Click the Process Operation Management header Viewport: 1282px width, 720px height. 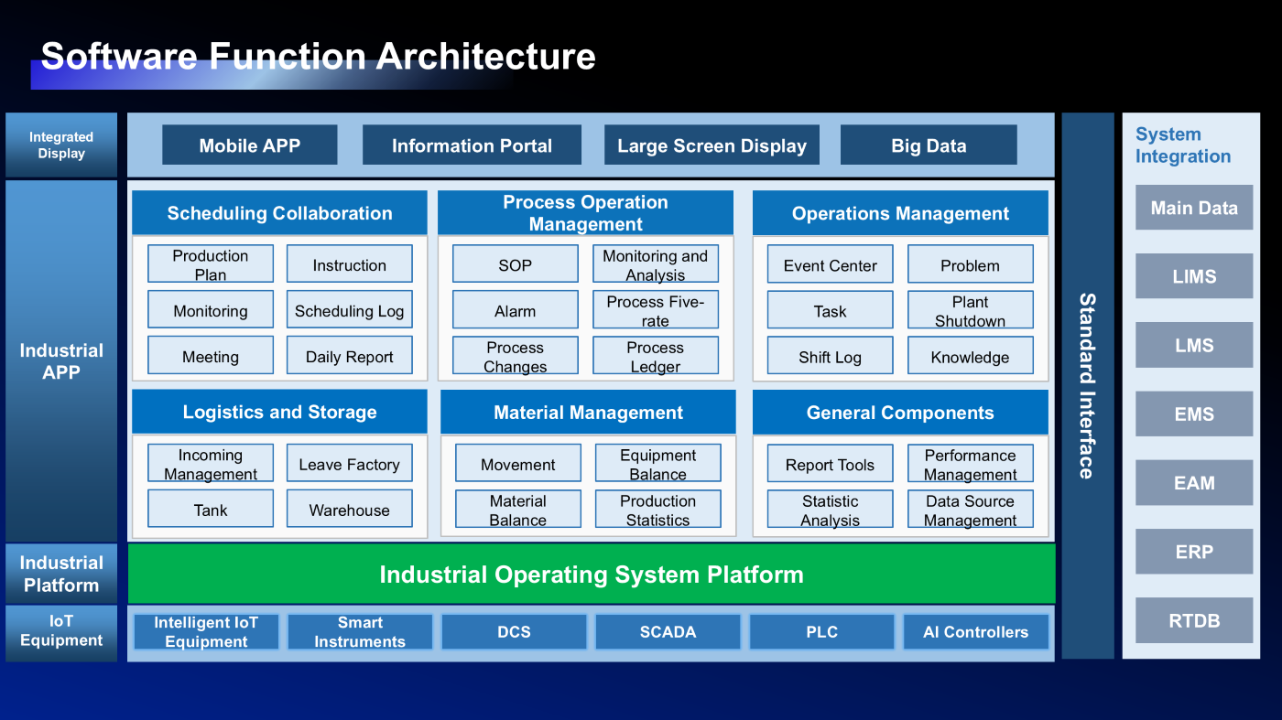pyautogui.click(x=585, y=213)
